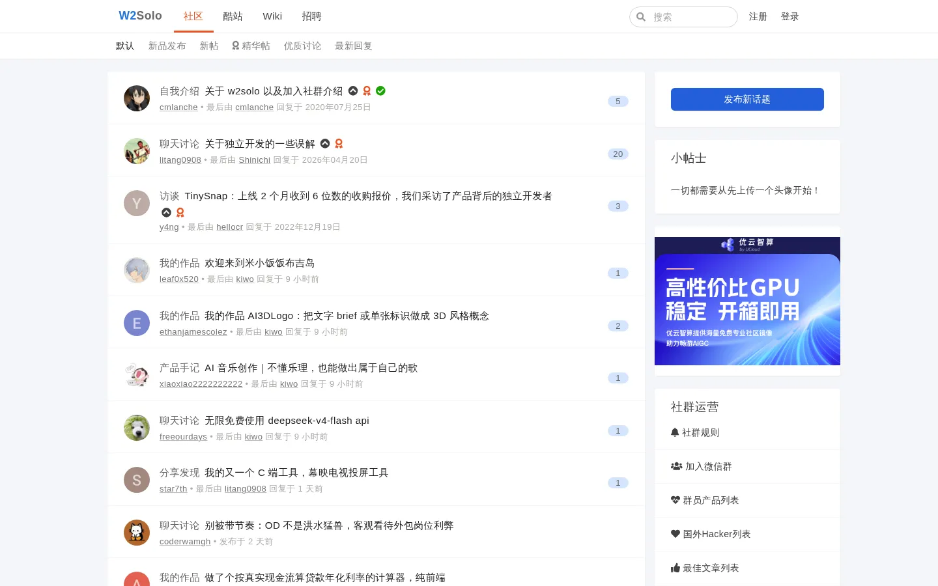The image size is (938, 586).
Task: Open reply count badge on AI3DLogo post
Action: click(618, 326)
